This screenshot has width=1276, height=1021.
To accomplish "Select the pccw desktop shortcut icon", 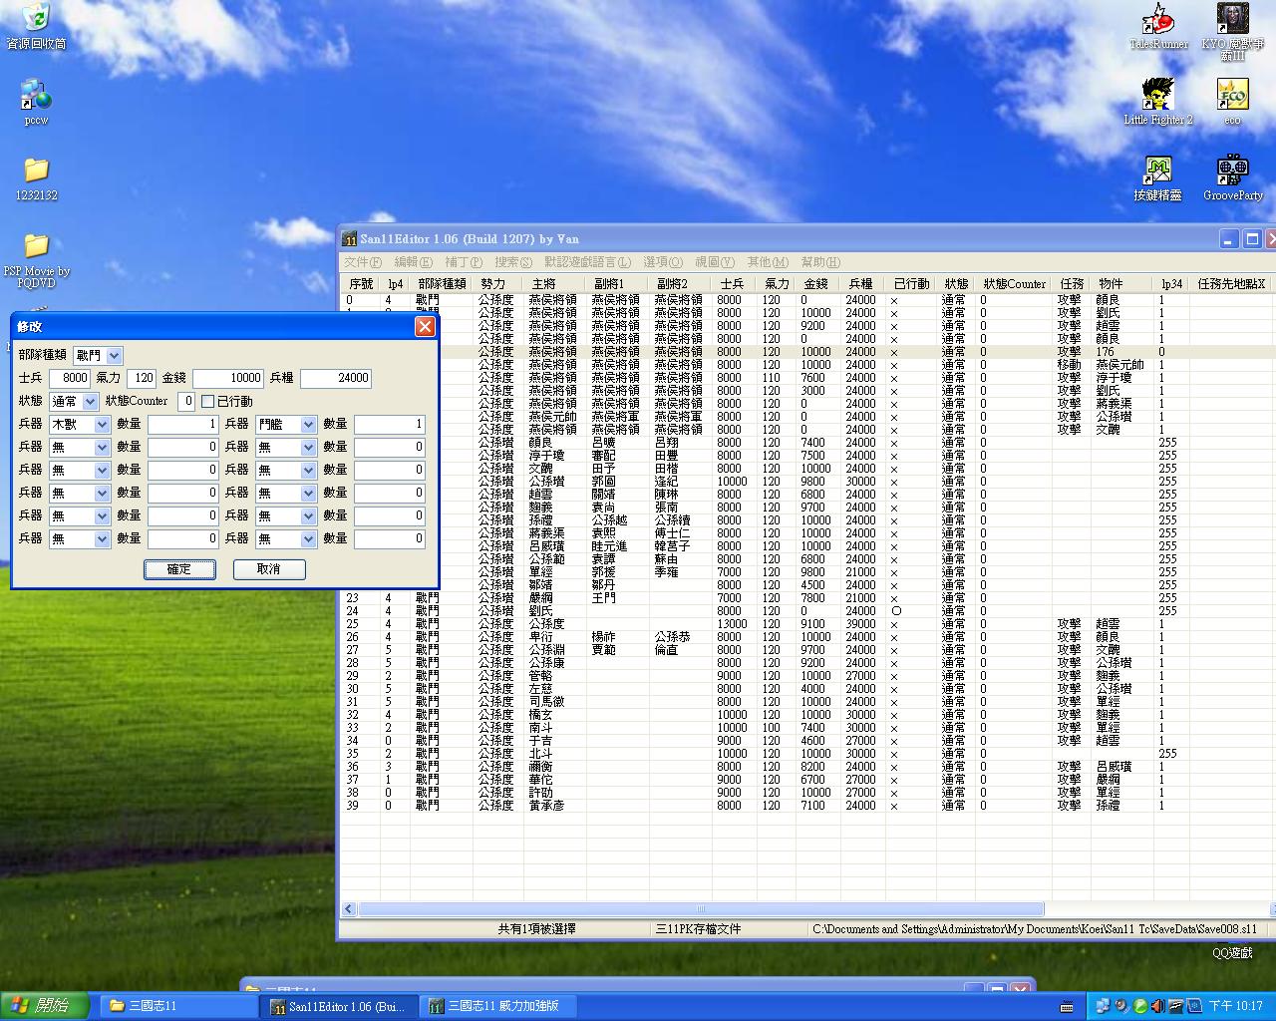I will coord(36,95).
